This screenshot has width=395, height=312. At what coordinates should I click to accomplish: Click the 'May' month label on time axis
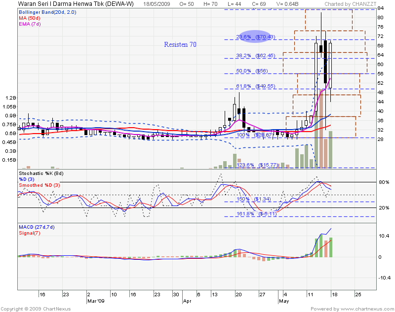tap(284, 301)
